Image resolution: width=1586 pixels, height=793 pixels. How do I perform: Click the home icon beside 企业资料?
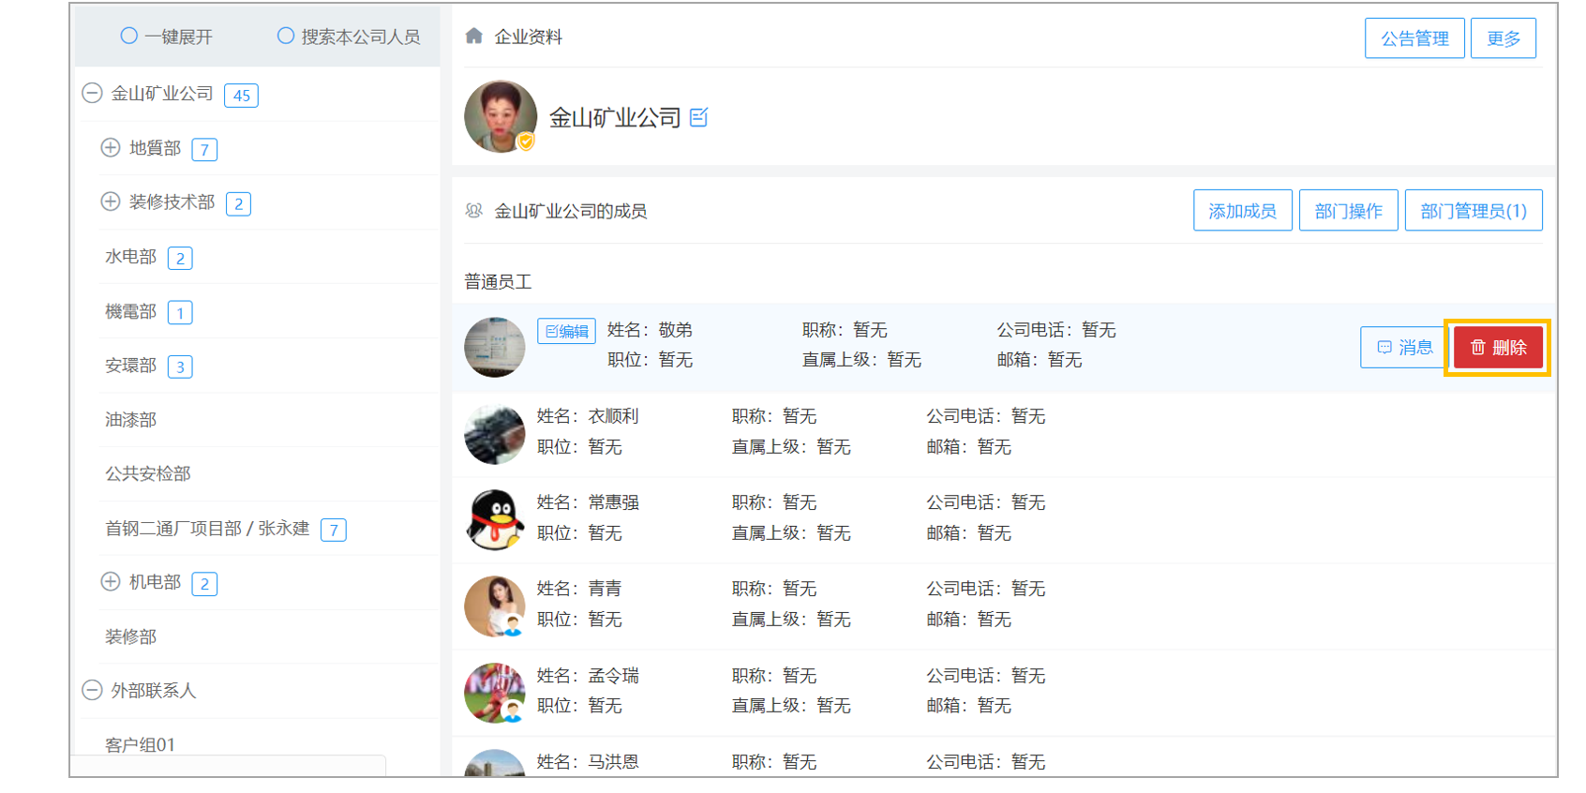click(474, 36)
